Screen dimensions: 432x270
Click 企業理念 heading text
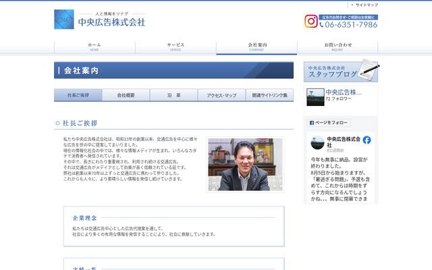click(x=85, y=218)
